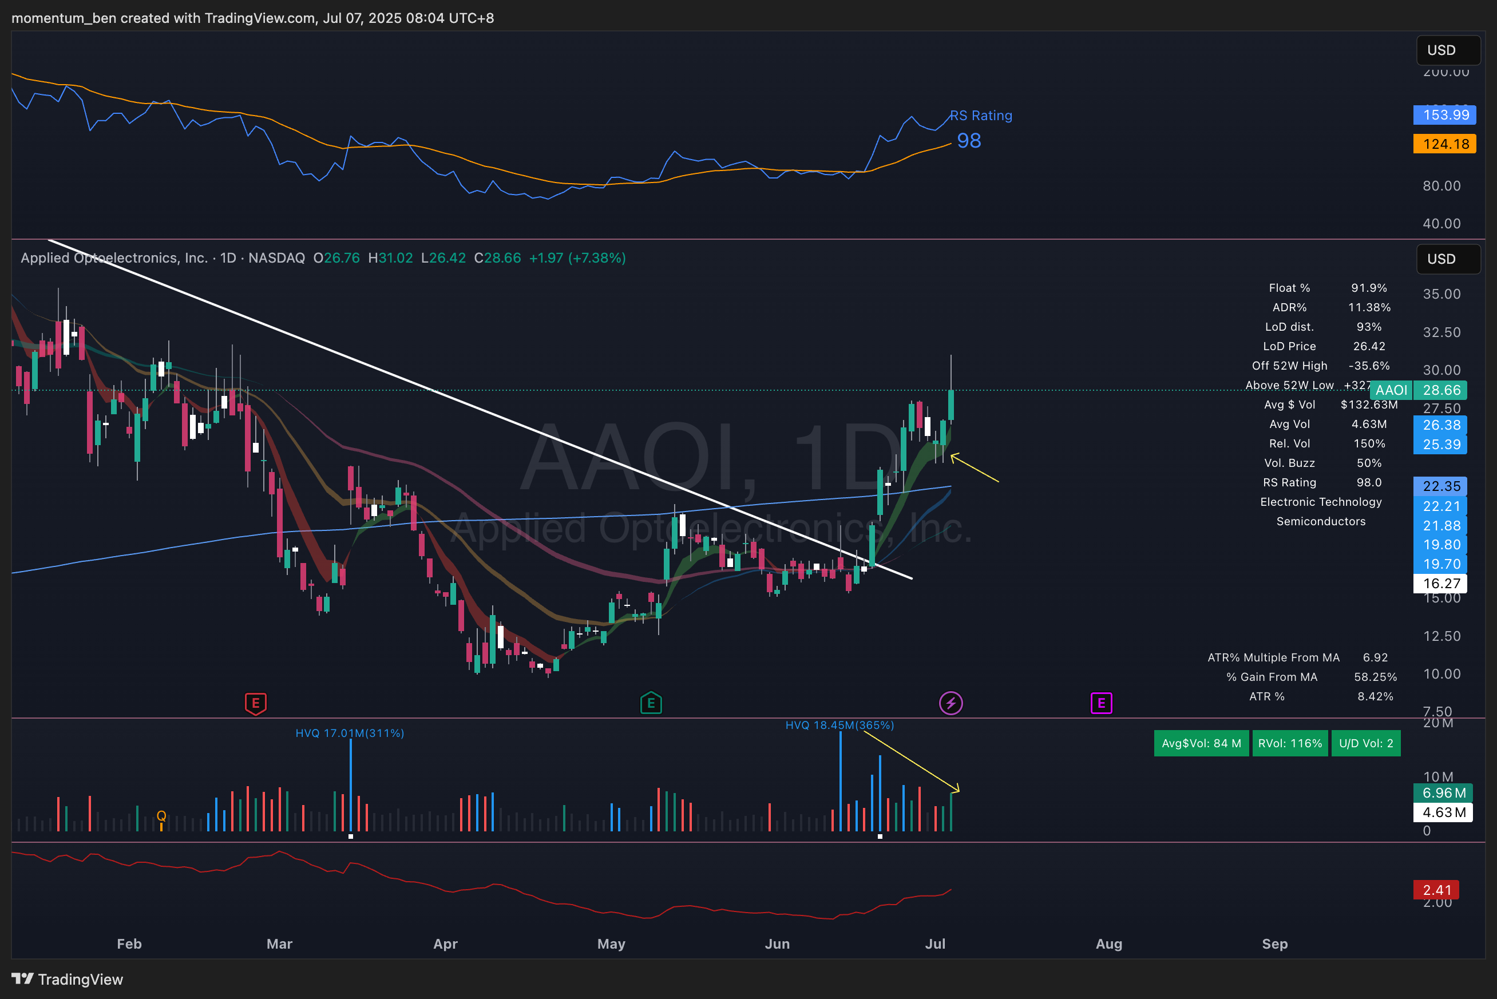
Task: Click the orange 124.18 value label
Action: (1444, 144)
